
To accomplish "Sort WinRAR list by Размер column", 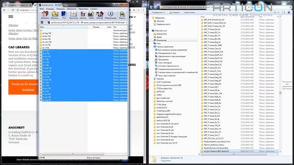I will click(x=96, y=27).
